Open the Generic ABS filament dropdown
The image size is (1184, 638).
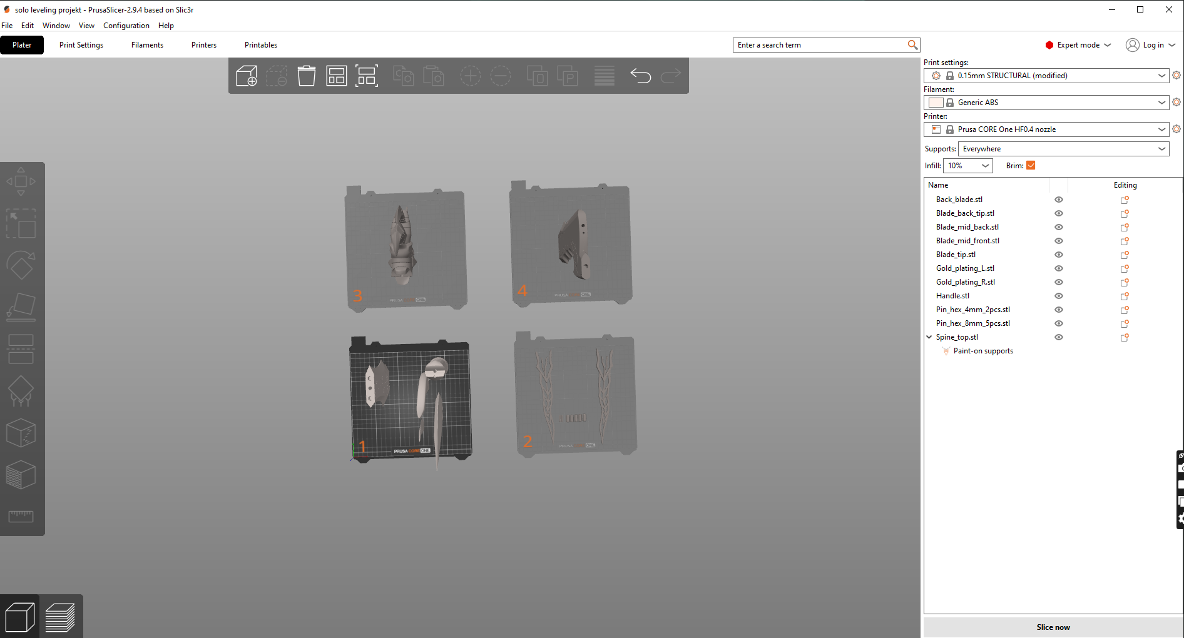(x=1046, y=103)
